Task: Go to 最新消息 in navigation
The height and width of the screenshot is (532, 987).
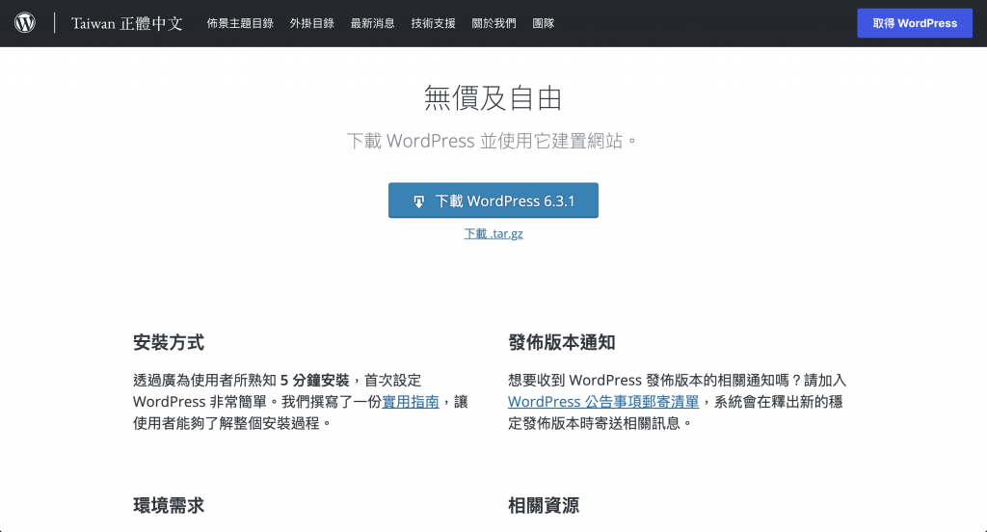Action: pyautogui.click(x=373, y=23)
